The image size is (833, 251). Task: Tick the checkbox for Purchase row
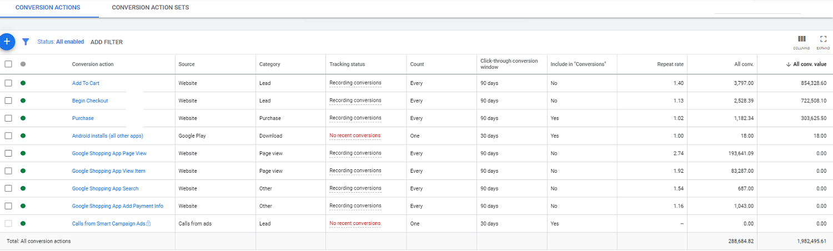pos(8,118)
